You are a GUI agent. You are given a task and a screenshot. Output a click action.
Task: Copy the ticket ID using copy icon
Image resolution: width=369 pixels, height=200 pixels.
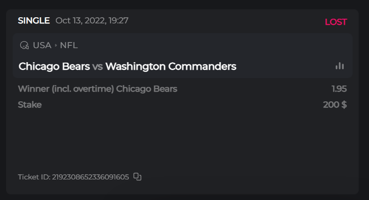click(x=137, y=177)
